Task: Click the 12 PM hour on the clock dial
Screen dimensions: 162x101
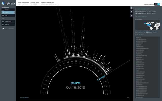Action: (x=76, y=62)
